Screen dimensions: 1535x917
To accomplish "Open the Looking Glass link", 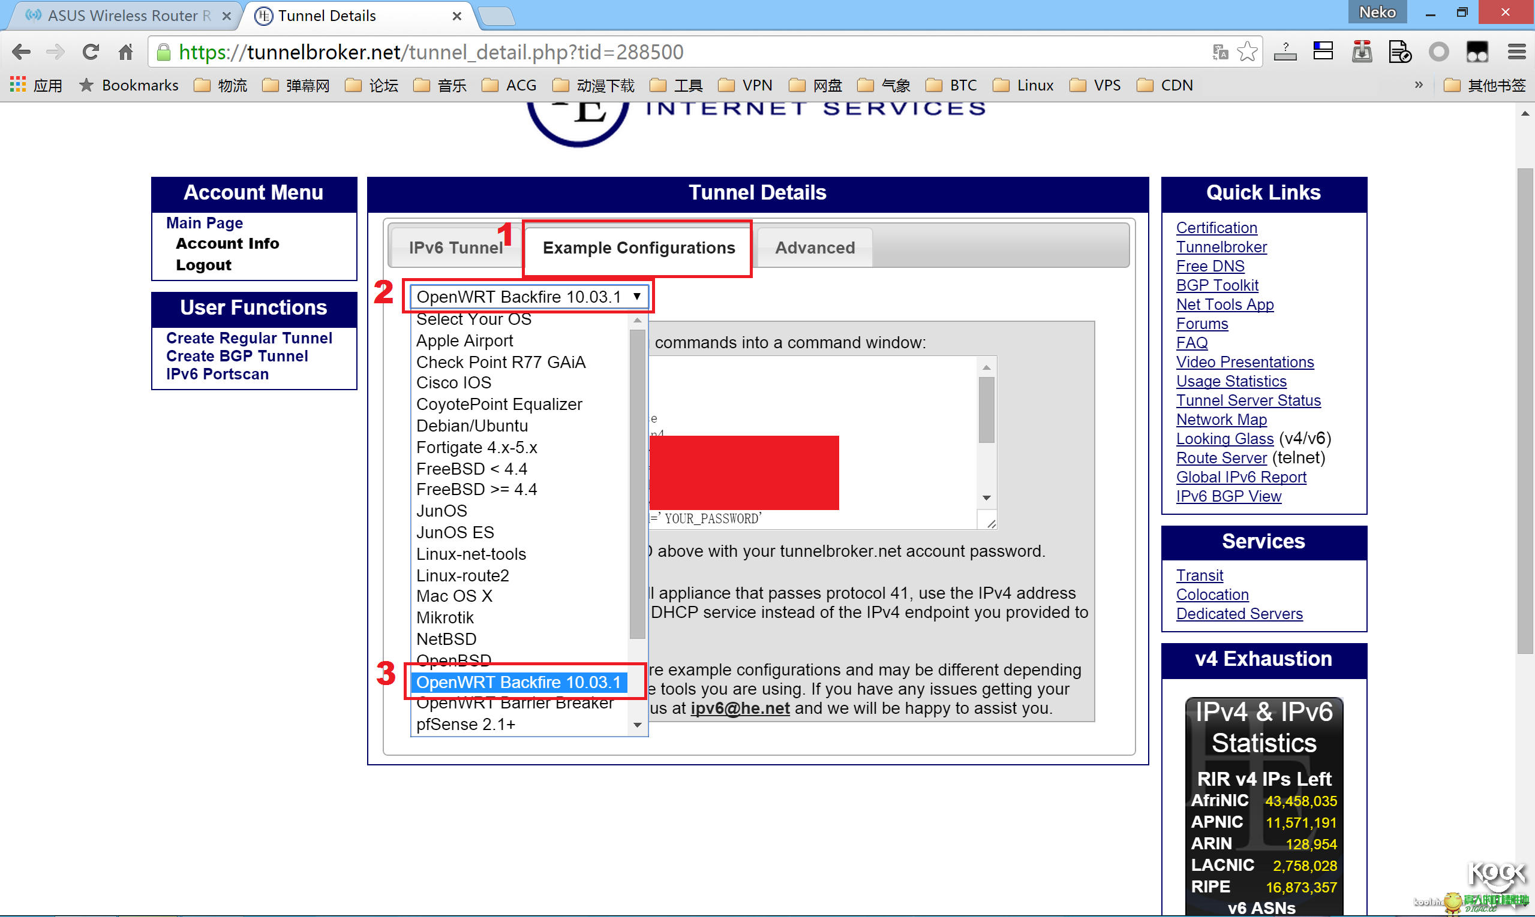I will [1224, 439].
